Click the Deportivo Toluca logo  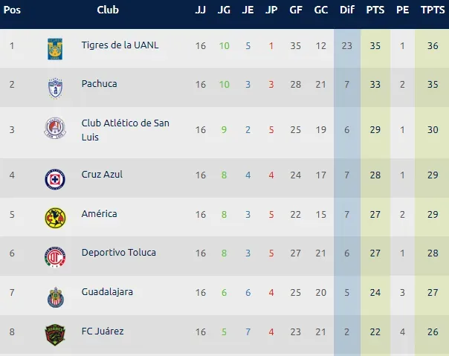(55, 256)
